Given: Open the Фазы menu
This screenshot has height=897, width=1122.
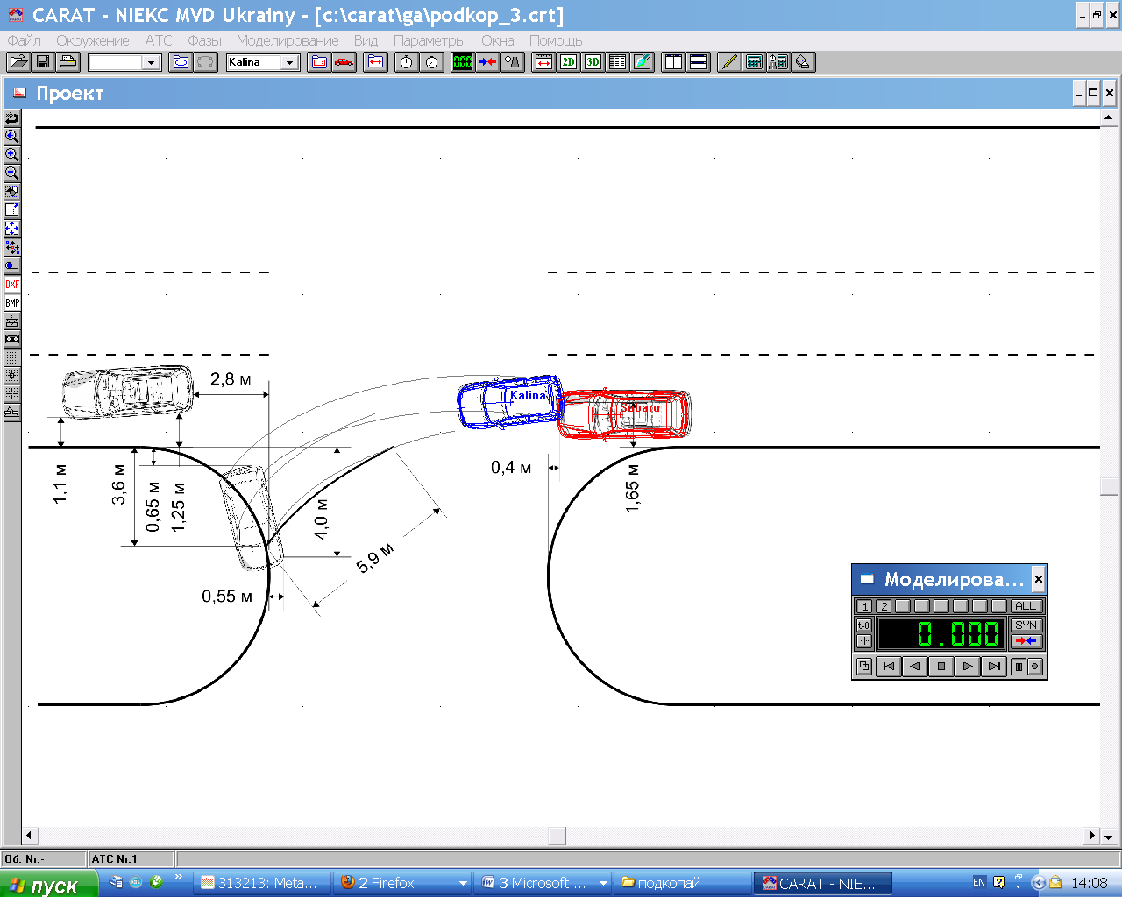Looking at the screenshot, I should [x=204, y=40].
